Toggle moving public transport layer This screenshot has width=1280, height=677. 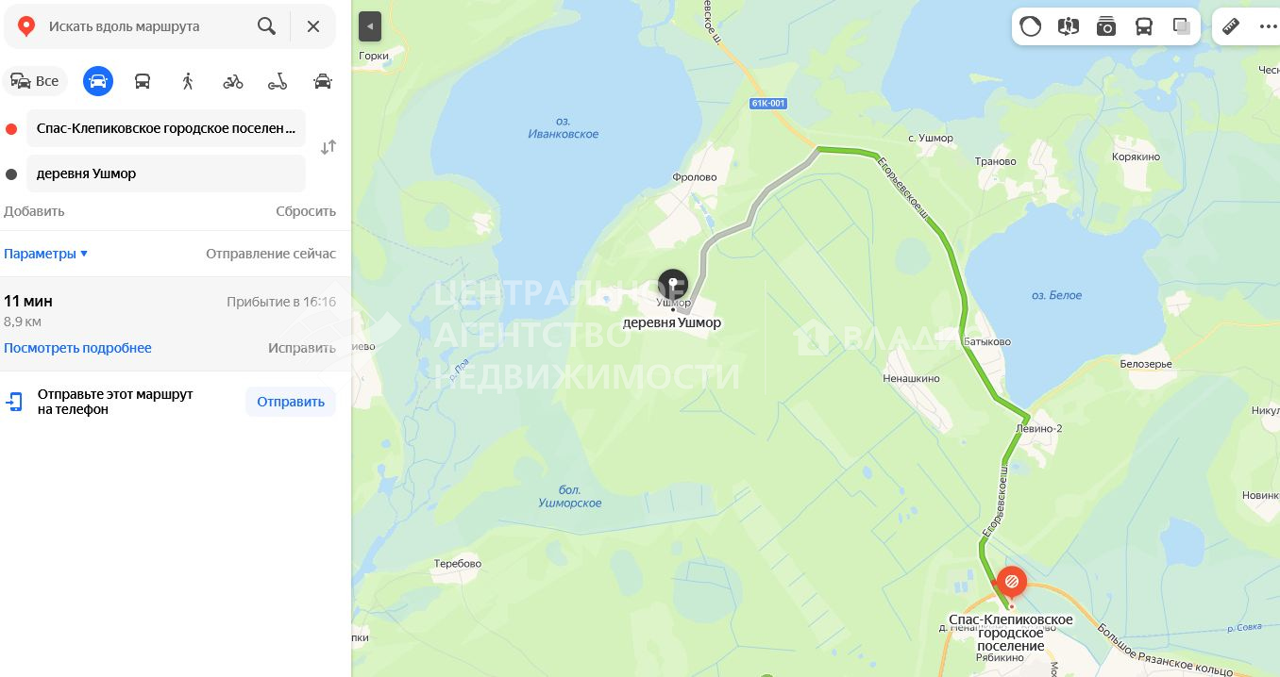point(1144,26)
